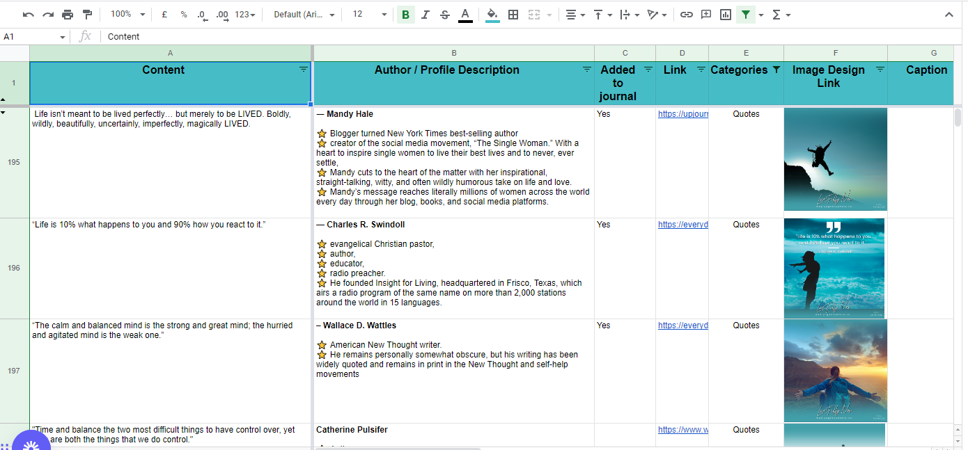Viewport: 968px width, 450px height.
Task: Activate the paint format tool
Action: tap(87, 15)
